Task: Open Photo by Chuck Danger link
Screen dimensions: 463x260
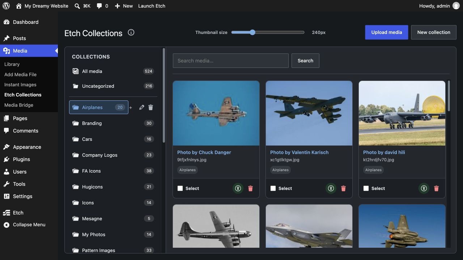Action: (204, 152)
